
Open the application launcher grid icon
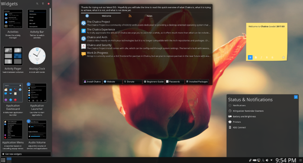pos(3,160)
